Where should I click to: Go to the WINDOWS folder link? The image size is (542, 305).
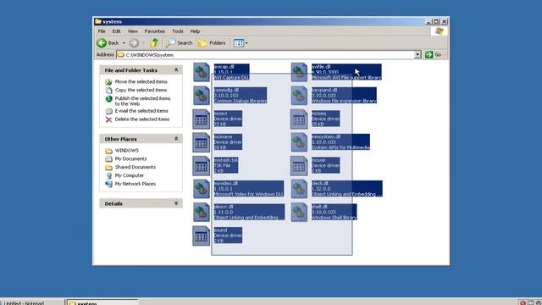(x=127, y=151)
